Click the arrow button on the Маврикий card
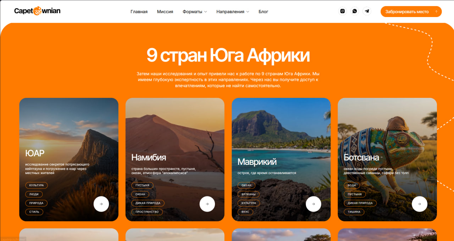 coord(313,204)
